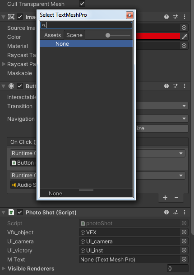Open the red Color swatch

pyautogui.click(x=158, y=37)
